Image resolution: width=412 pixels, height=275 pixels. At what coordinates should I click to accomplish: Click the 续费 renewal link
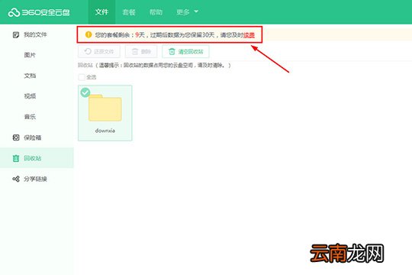tap(249, 34)
